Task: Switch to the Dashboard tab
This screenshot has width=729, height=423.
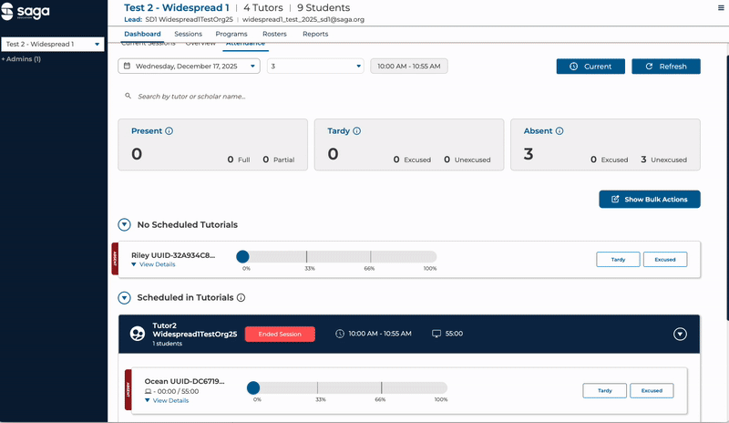Action: 142,34
